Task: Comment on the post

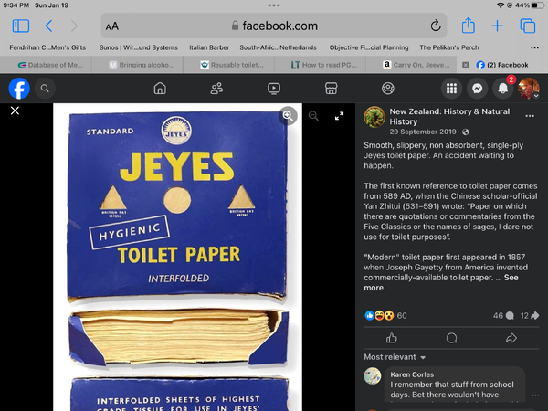Action: tap(451, 338)
